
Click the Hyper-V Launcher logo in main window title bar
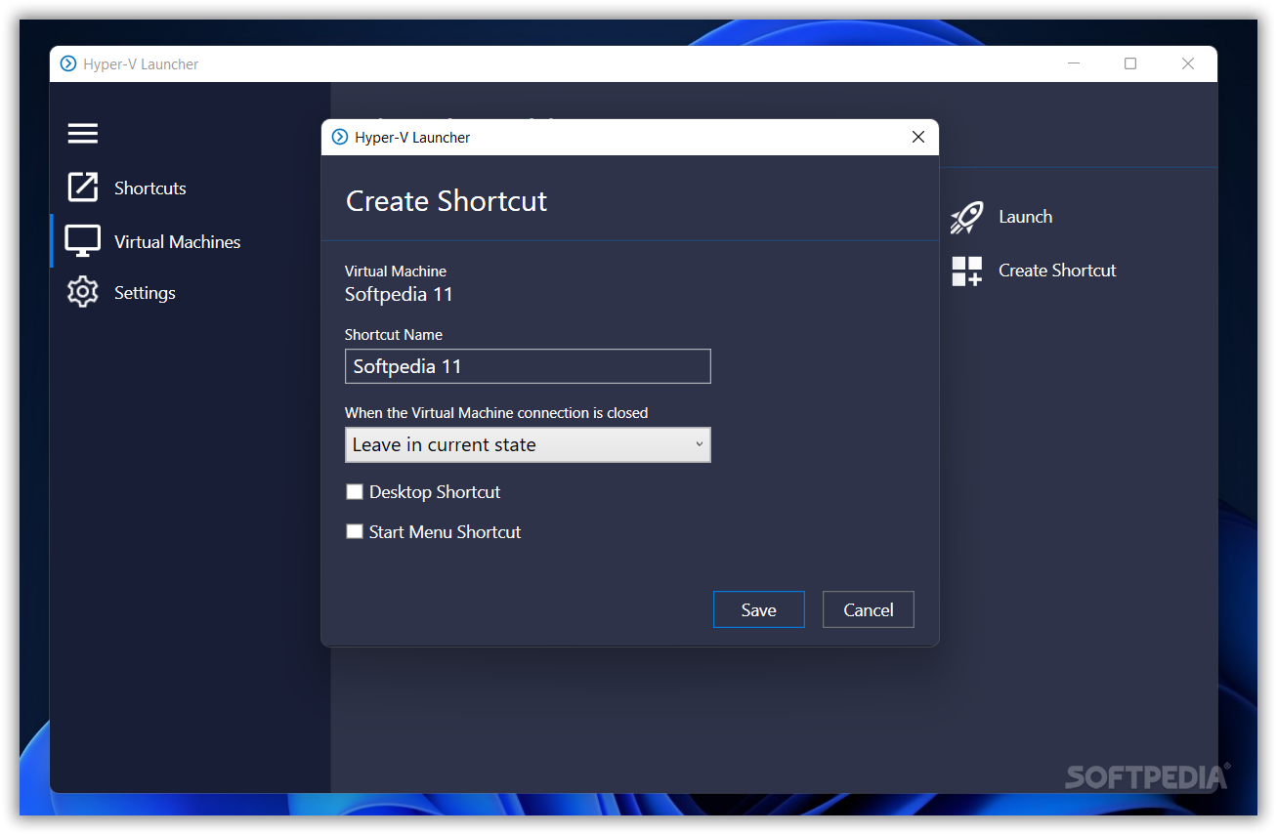68,63
